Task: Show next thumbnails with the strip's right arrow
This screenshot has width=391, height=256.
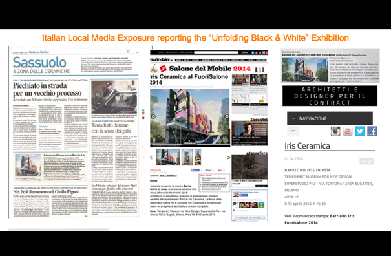Action: point(228,158)
